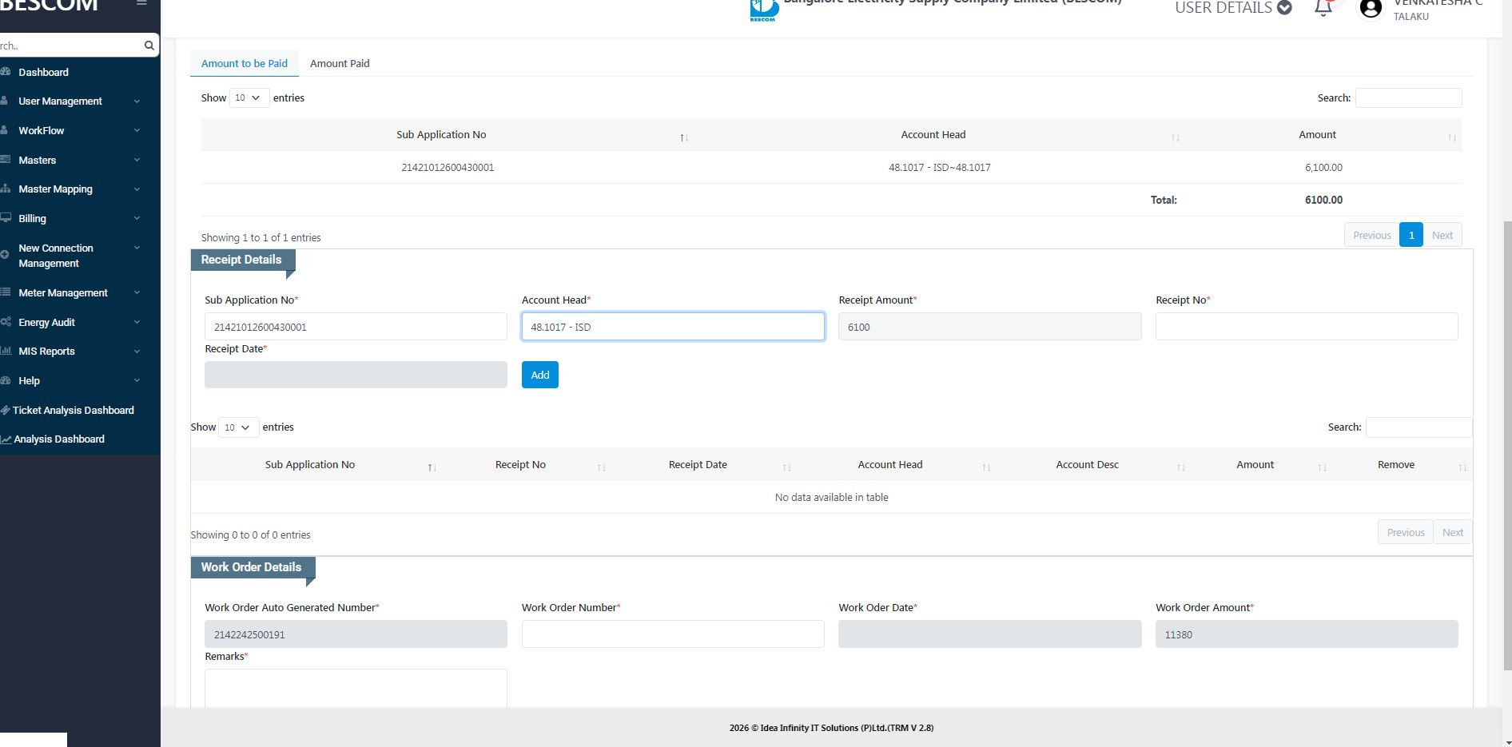1512x747 pixels.
Task: Click the Remarks text area
Action: click(x=356, y=688)
